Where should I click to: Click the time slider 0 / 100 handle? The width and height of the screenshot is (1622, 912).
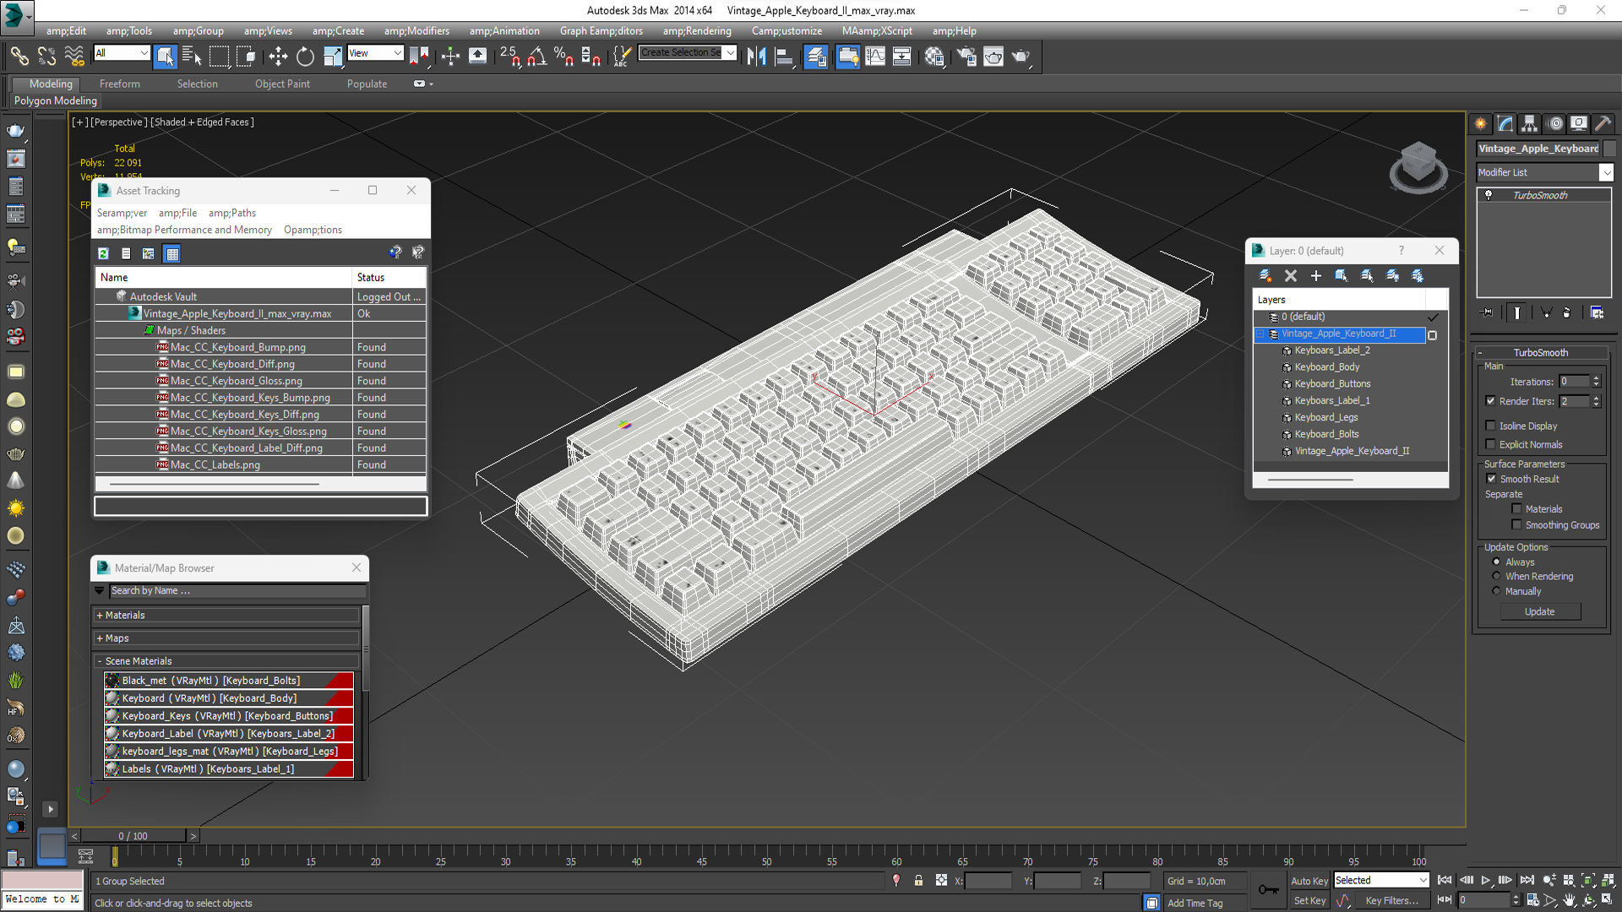point(133,836)
